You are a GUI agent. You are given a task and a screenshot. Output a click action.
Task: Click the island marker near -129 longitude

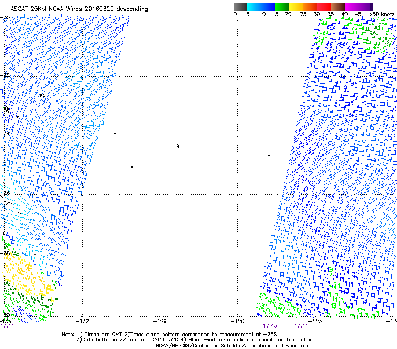[x=178, y=146]
